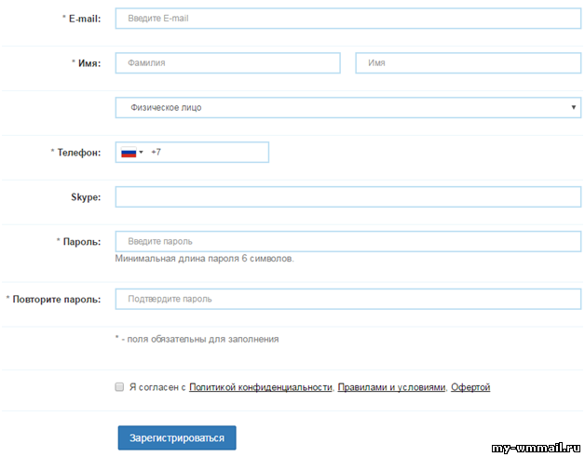Click the Пароль label
This screenshot has width=585, height=457.
pyautogui.click(x=79, y=242)
